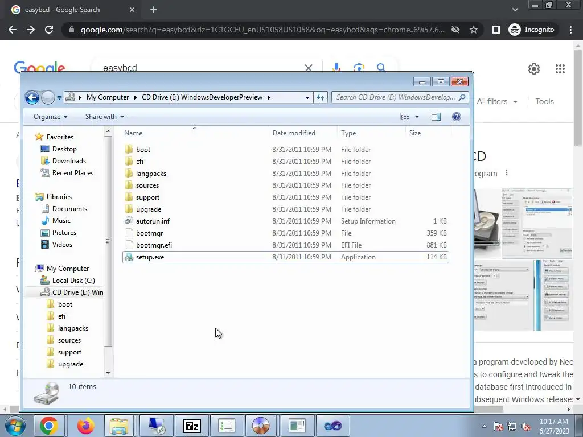583x437 pixels.
Task: Expand arrow after CD Drive breadcrumb
Action: pos(269,97)
